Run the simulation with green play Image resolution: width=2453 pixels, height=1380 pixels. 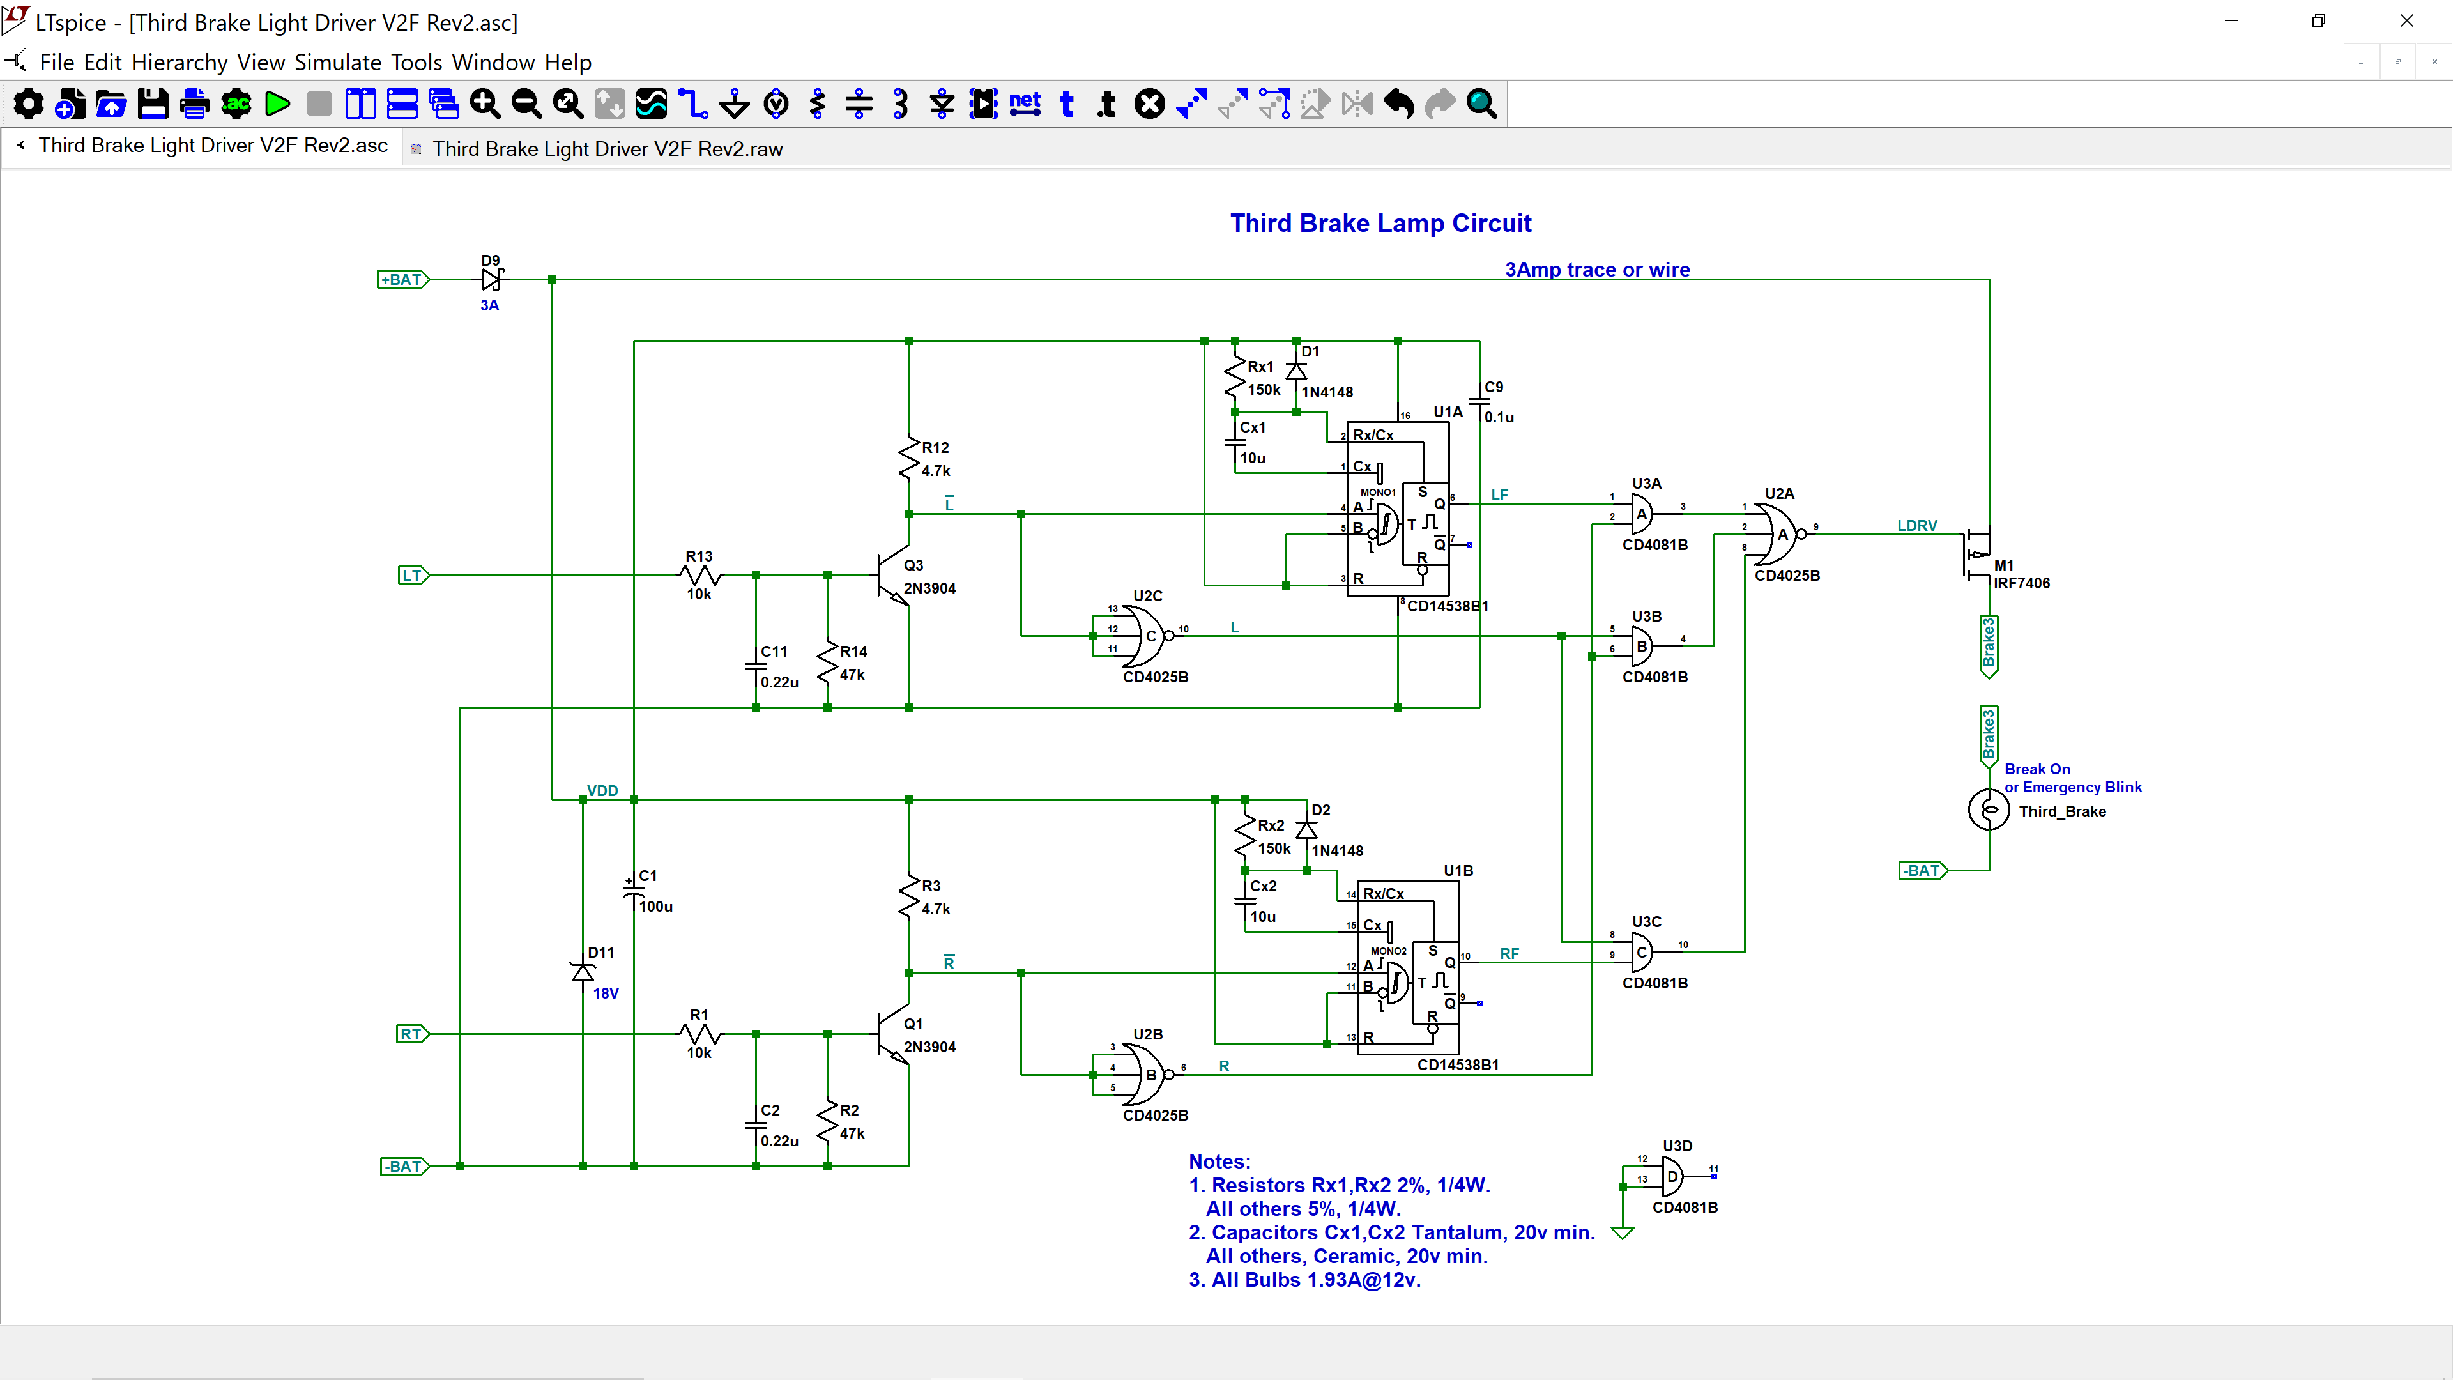pyautogui.click(x=278, y=103)
